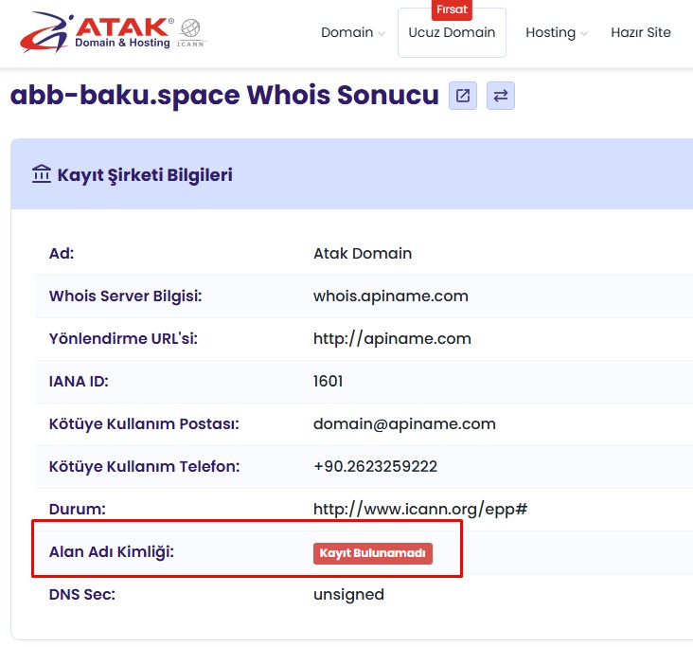
Task: Click the ATAK Domain & Hosting logo
Action: pos(95,31)
